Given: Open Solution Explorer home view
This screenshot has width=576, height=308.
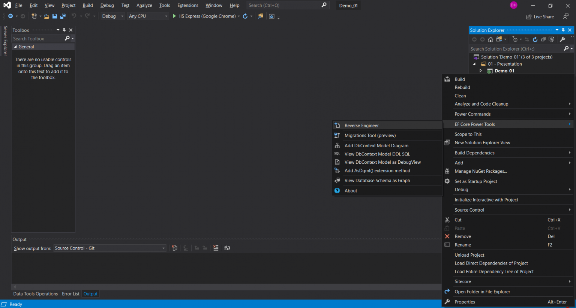Looking at the screenshot, I should (x=490, y=39).
